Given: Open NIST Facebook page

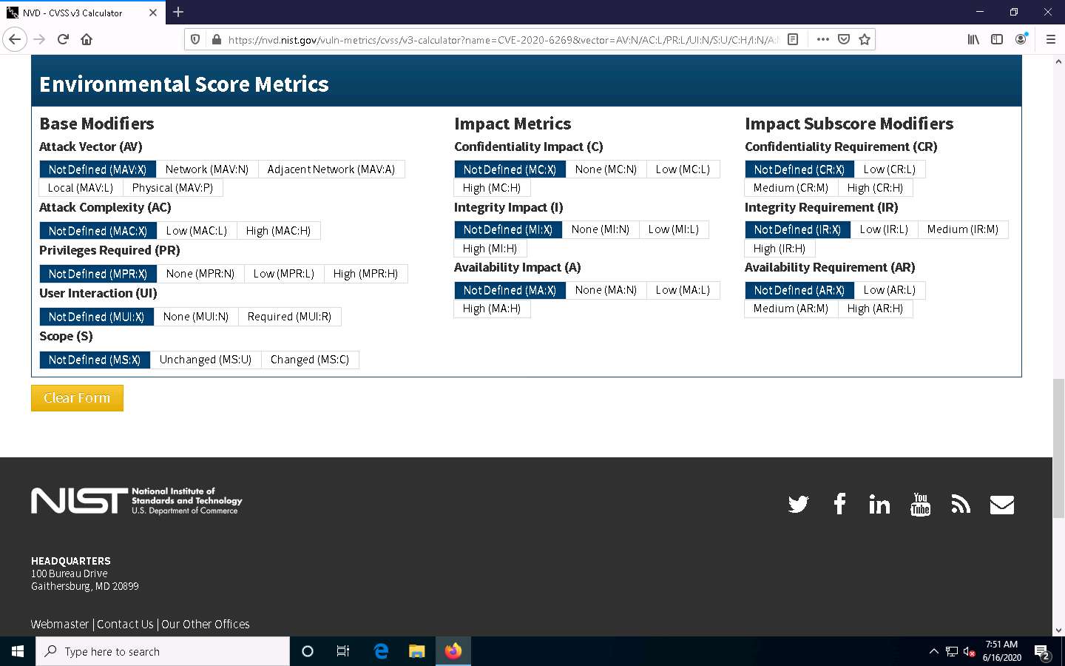Looking at the screenshot, I should point(839,504).
